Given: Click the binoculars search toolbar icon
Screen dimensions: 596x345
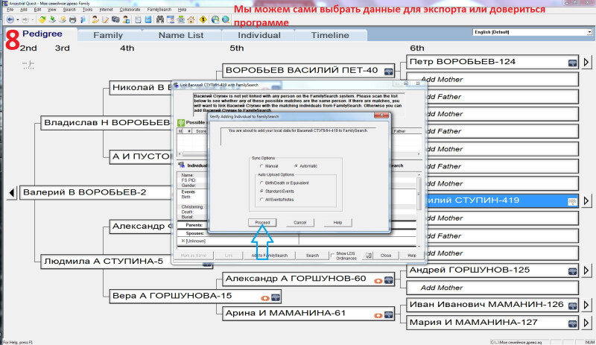Looking at the screenshot, I should (x=160, y=19).
